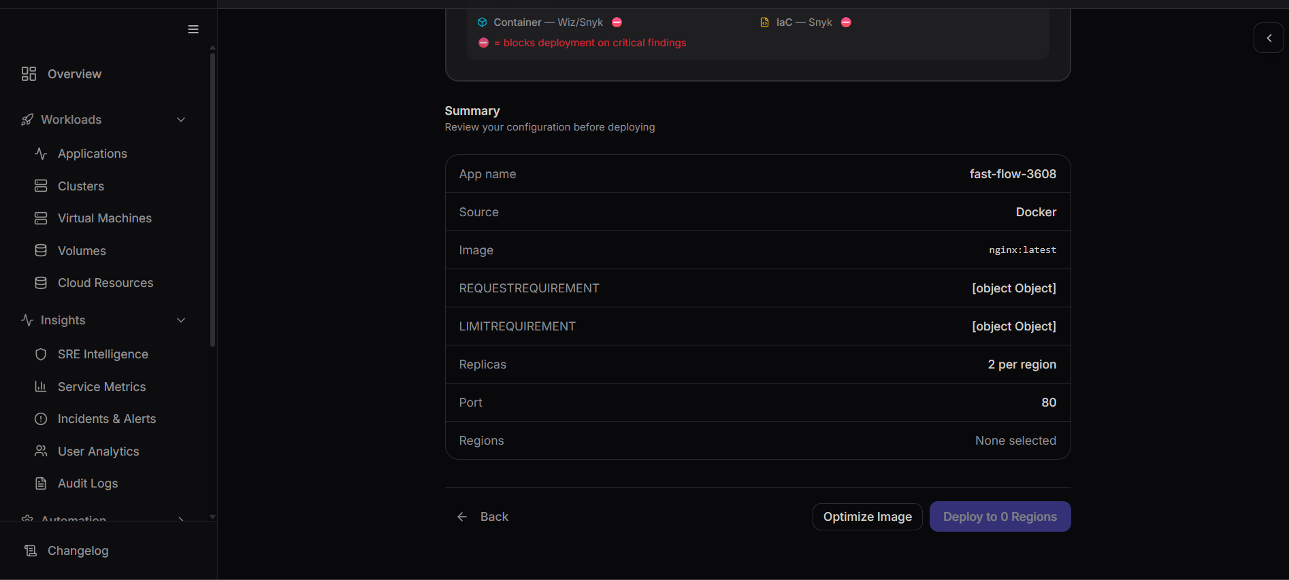
Task: Collapse the Insights section chevron
Action: tap(181, 320)
